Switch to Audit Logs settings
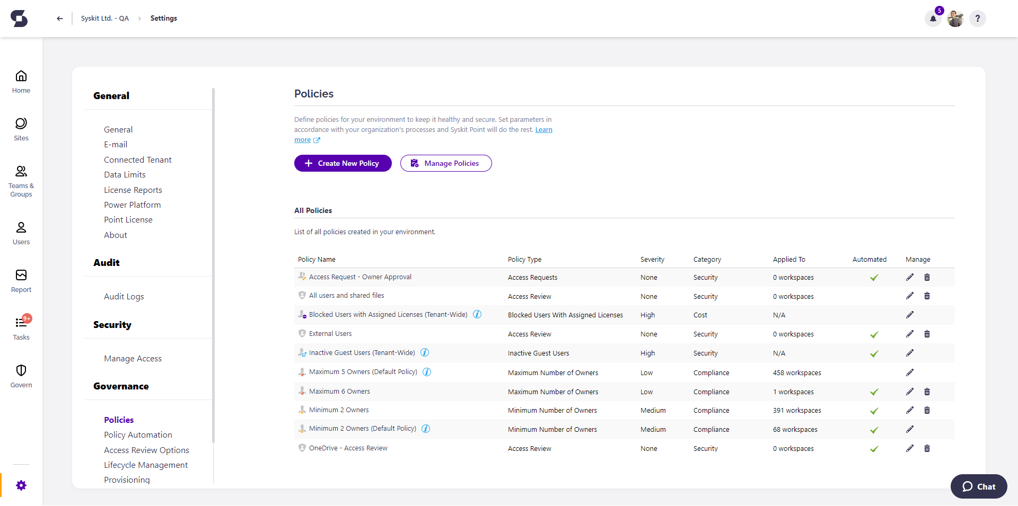The width and height of the screenshot is (1018, 506). [x=124, y=296]
